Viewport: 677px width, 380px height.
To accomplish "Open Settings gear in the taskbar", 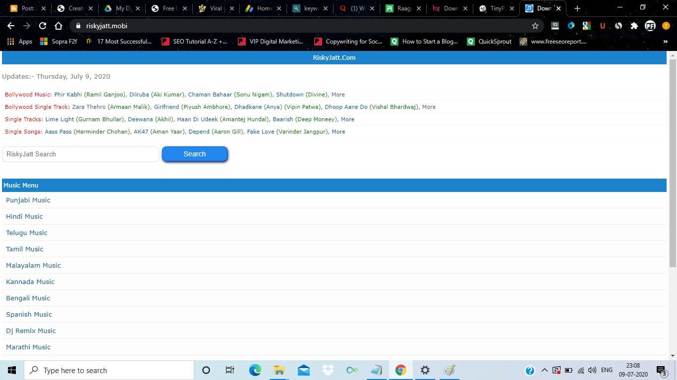I will coord(425,370).
